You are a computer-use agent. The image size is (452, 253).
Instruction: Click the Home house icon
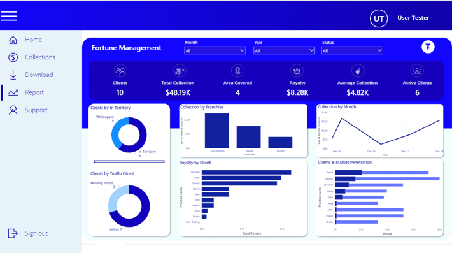click(x=13, y=40)
